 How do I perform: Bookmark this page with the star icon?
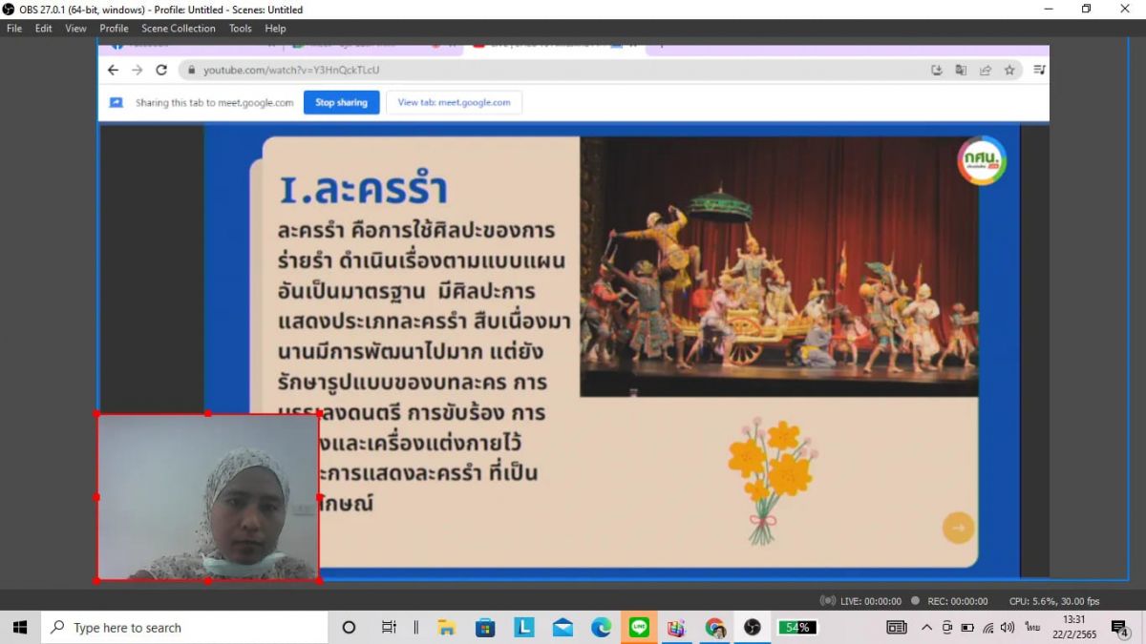click(x=1009, y=71)
